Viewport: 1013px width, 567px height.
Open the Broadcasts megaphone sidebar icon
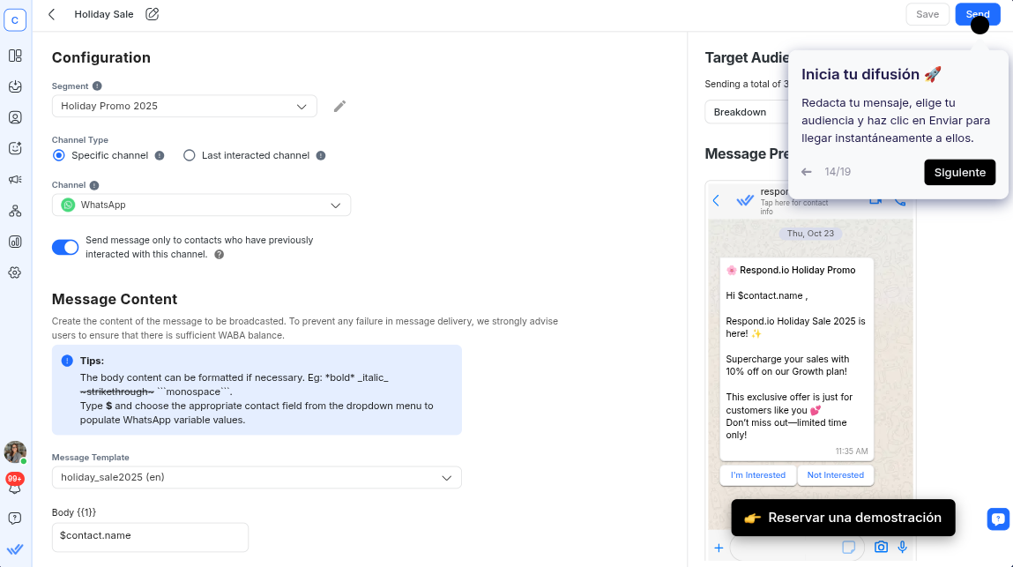pos(15,180)
